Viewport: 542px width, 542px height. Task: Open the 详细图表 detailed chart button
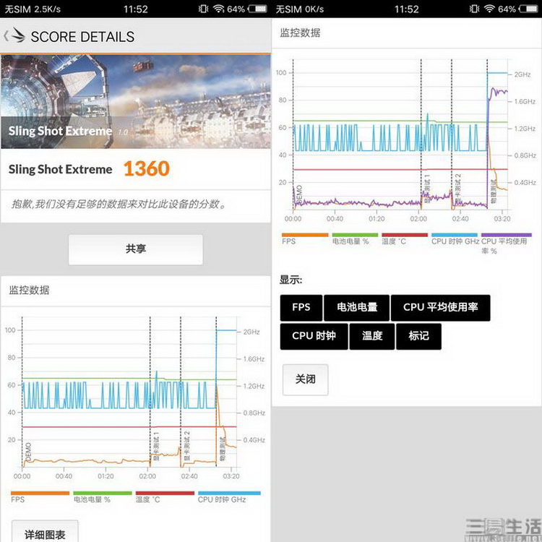[x=45, y=532]
